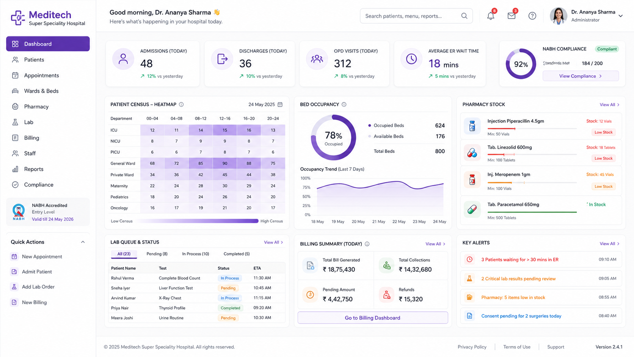Click the 78% Occupied donut chart
Screen dimensions: 634x357
click(333, 138)
